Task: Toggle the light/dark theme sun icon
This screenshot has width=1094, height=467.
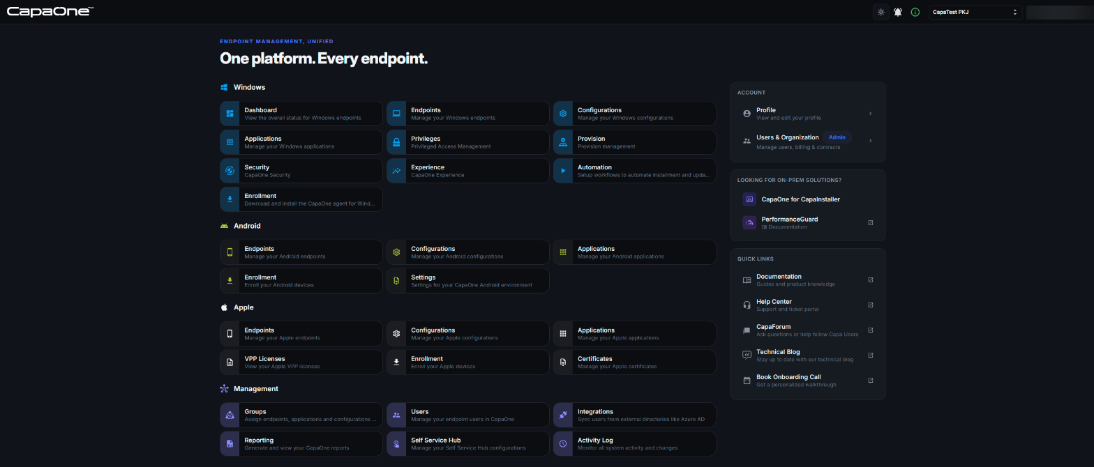Action: (x=881, y=12)
